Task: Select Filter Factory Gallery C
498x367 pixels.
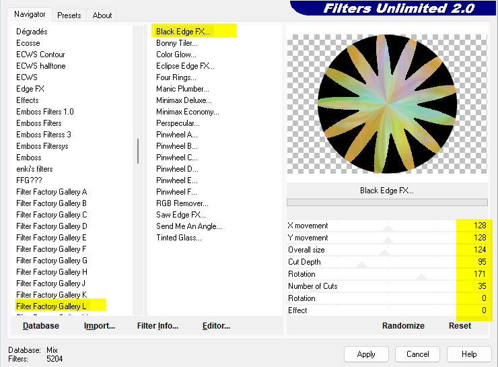Action: click(51, 215)
